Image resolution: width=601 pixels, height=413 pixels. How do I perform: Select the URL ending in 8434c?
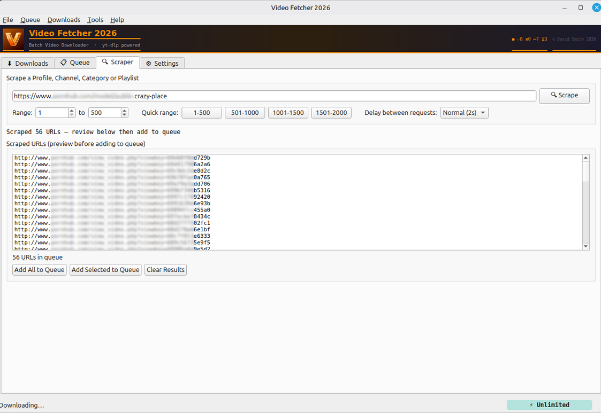tap(112, 216)
